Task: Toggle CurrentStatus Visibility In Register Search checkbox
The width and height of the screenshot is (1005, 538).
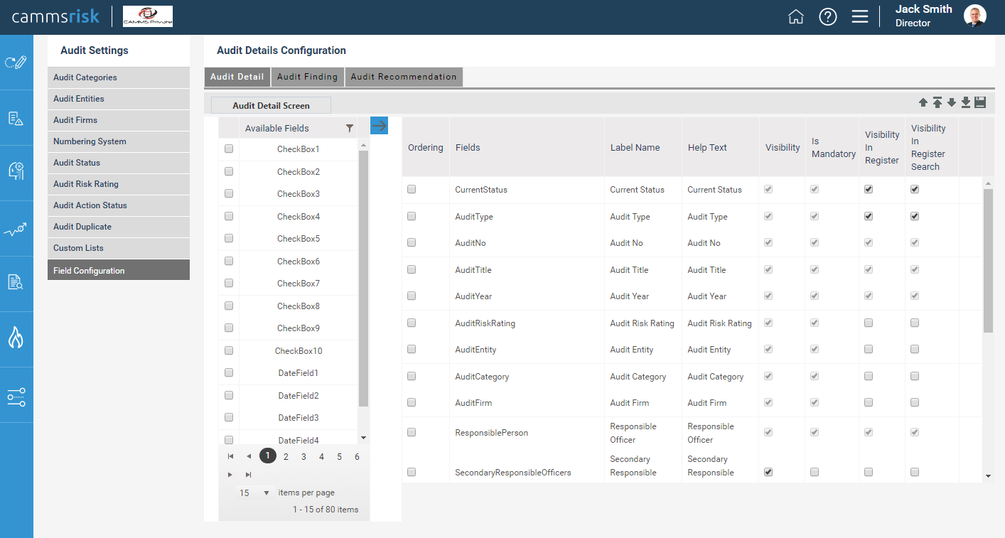Action: pos(915,190)
